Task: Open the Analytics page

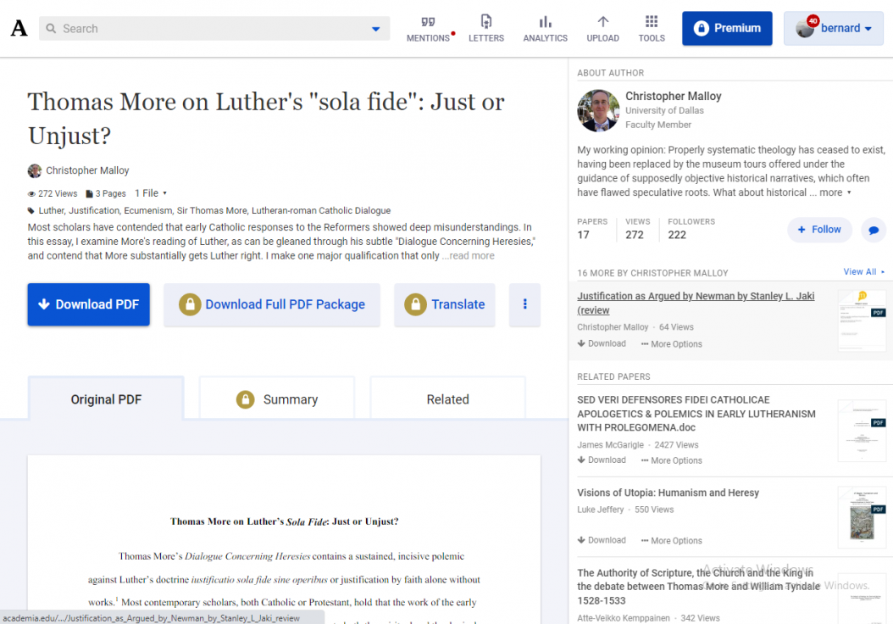Action: [x=545, y=29]
